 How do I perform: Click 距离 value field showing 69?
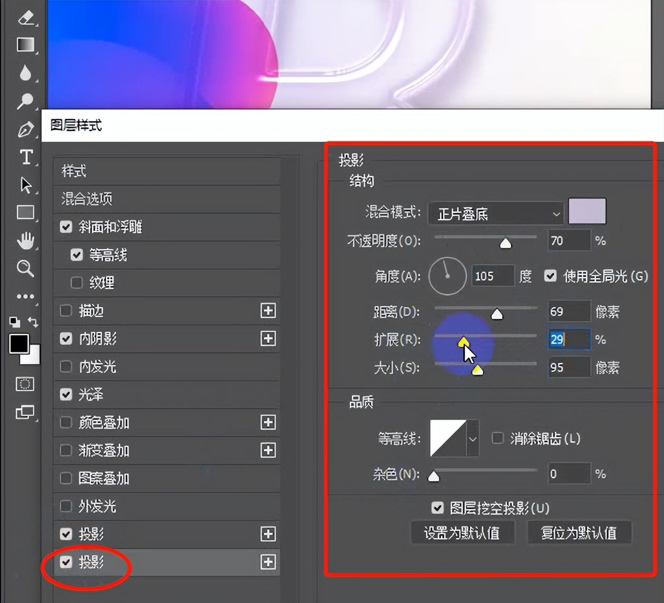click(x=569, y=311)
